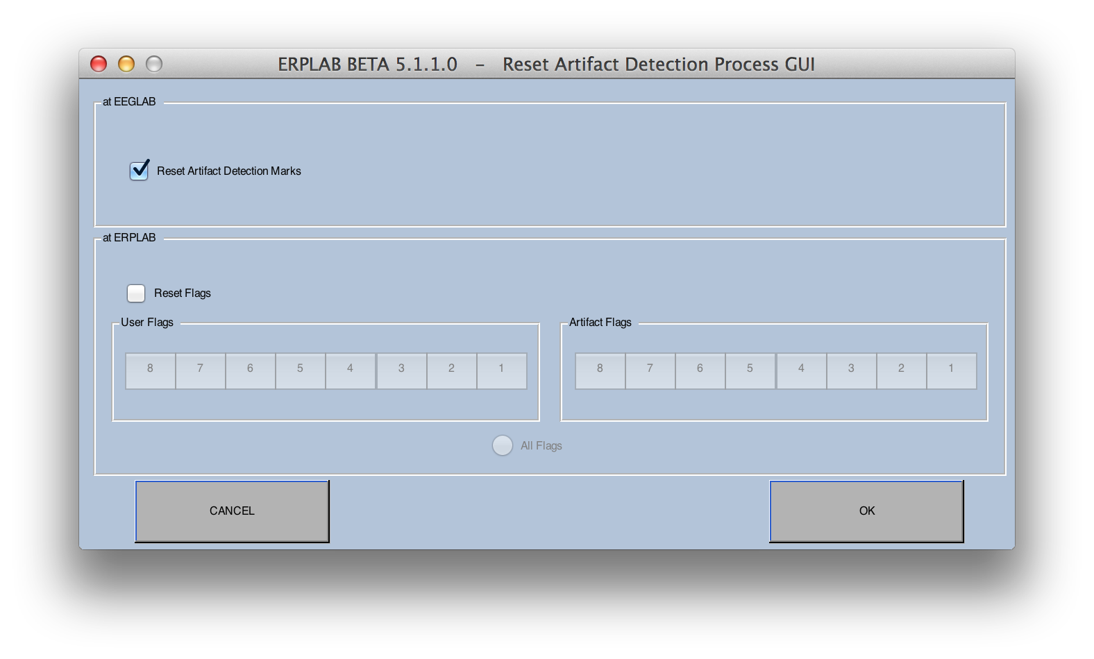
Task: Uncheck Reset Artifact Detection Marks checkbox
Action: [x=139, y=171]
